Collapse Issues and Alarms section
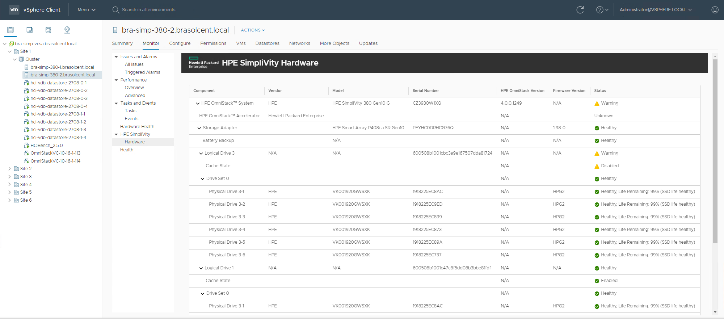 coord(116,57)
